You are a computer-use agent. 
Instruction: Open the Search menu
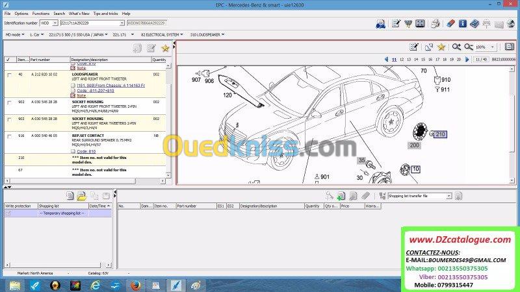point(59,14)
